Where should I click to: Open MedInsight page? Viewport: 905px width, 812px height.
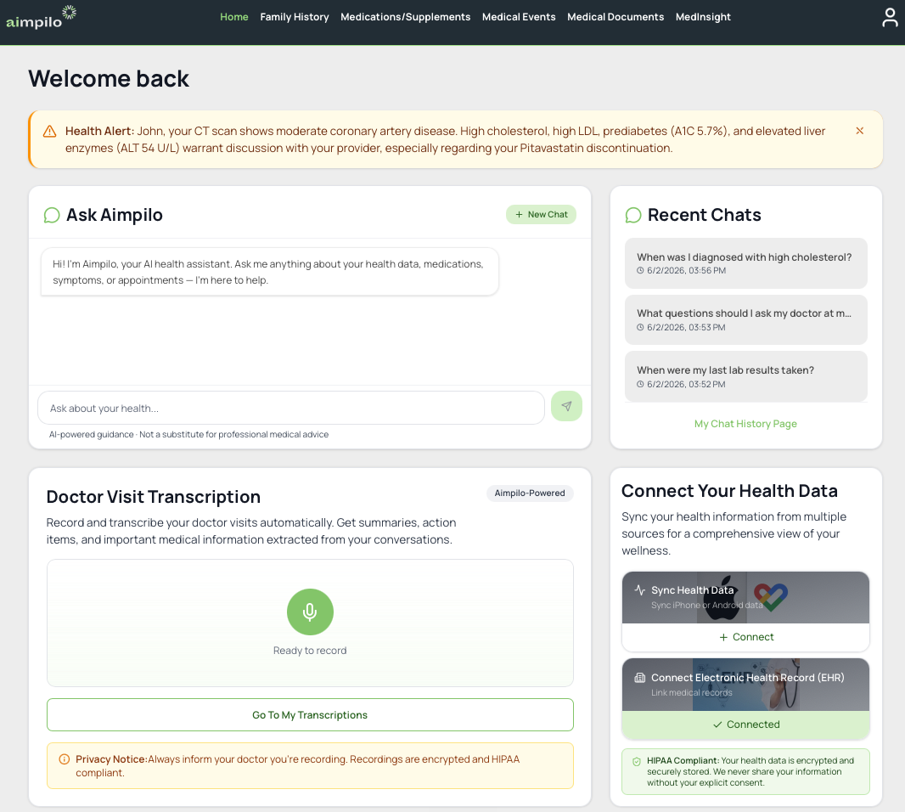[x=703, y=17]
